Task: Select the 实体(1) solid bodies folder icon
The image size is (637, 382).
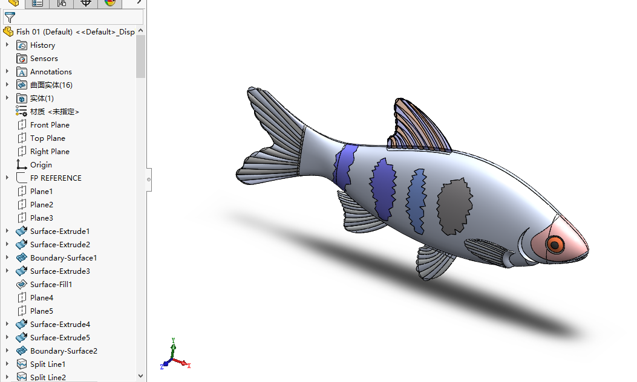Action: tap(22, 99)
